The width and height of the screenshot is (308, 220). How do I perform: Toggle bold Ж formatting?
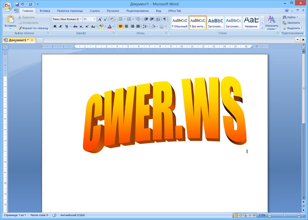[55, 26]
